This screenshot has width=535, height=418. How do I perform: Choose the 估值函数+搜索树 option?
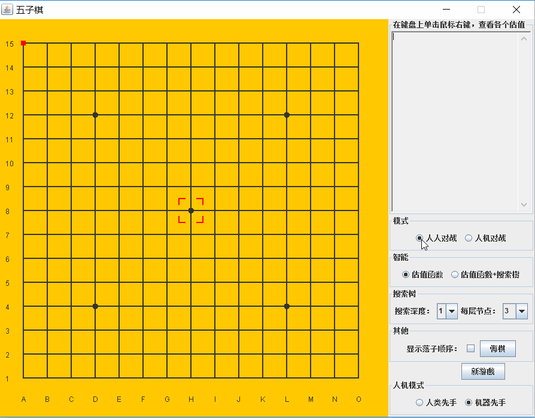coord(485,274)
